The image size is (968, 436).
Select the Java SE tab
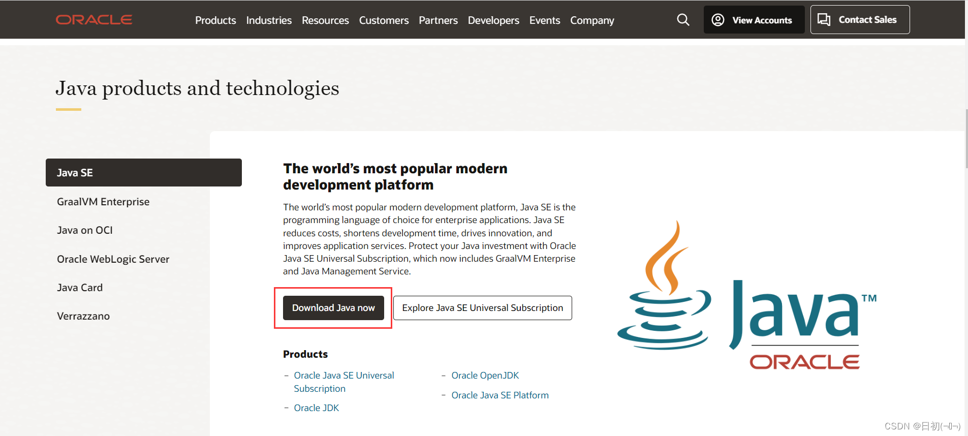(x=144, y=173)
